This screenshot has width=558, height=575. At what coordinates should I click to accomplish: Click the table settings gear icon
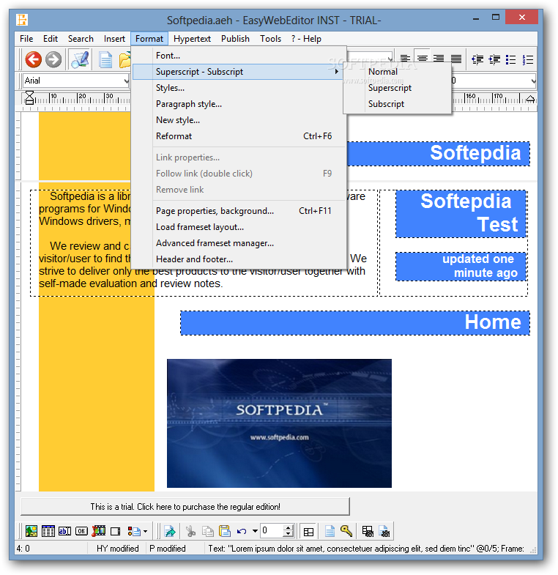[368, 531]
